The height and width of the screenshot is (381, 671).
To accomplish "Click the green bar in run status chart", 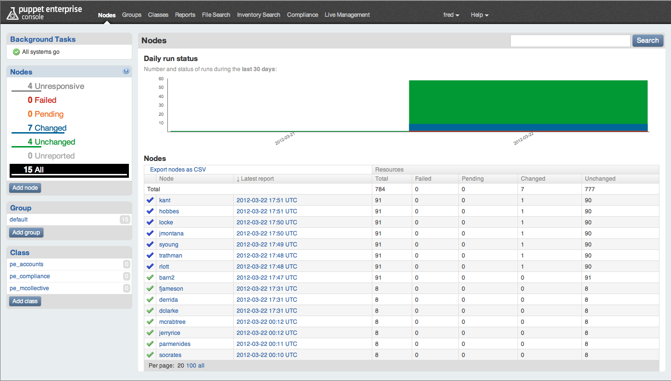I will pyautogui.click(x=528, y=101).
